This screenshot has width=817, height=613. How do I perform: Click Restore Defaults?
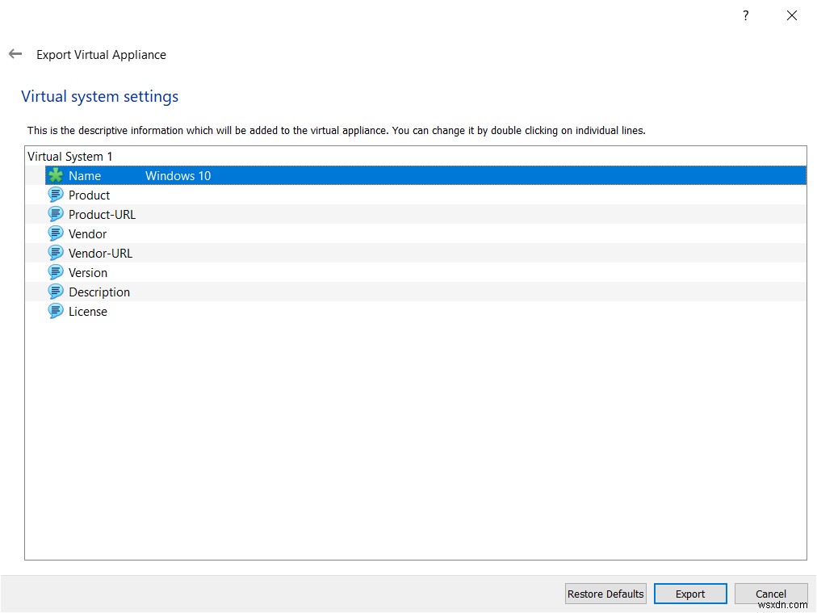point(605,594)
